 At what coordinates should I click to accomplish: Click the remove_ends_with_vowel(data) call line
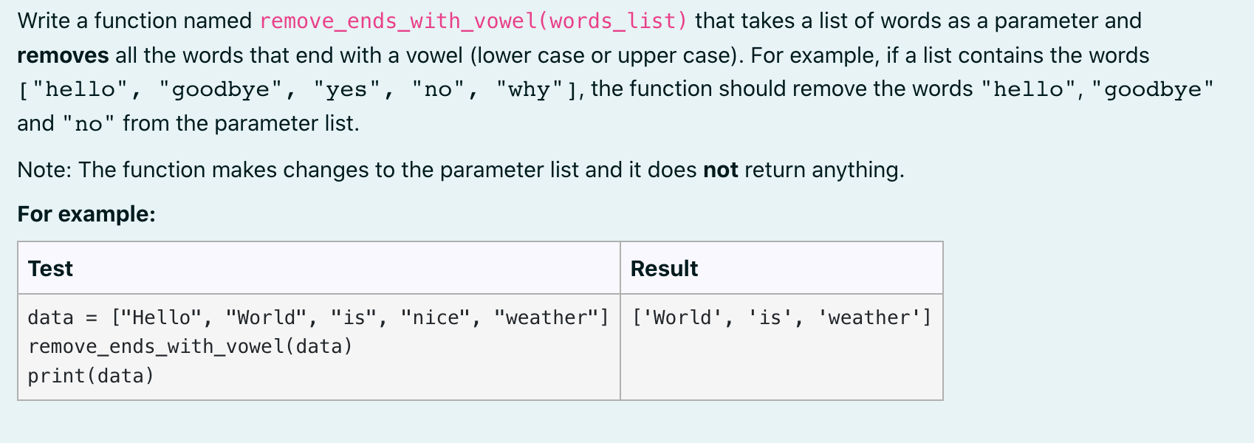[190, 346]
